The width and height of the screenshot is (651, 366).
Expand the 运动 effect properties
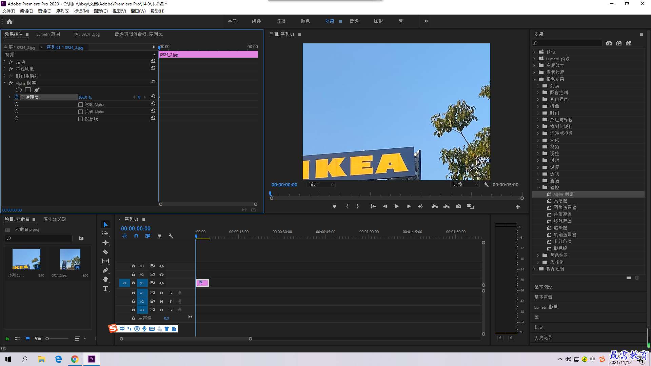pyautogui.click(x=5, y=62)
